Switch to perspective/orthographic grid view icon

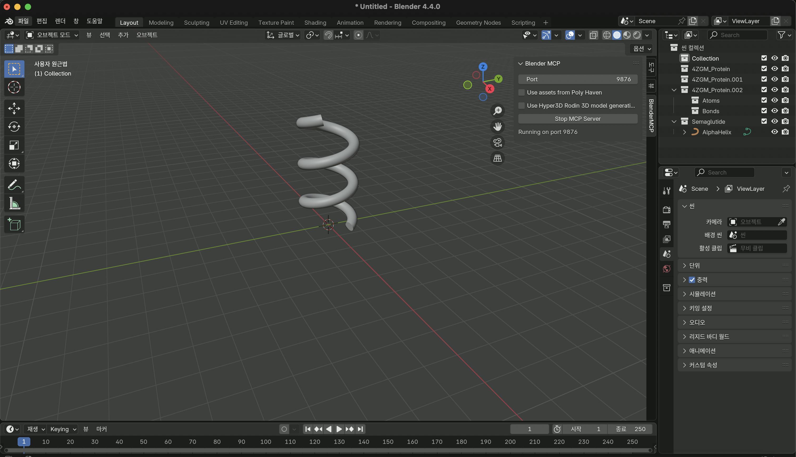click(x=497, y=158)
